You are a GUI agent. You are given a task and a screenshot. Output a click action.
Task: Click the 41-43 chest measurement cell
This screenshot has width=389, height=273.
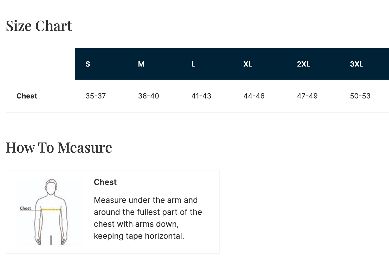(201, 96)
